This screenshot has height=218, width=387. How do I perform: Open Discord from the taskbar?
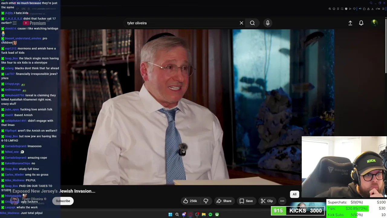point(184,214)
